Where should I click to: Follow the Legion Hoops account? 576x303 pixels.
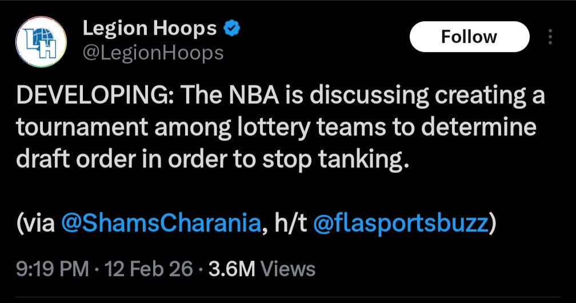469,37
